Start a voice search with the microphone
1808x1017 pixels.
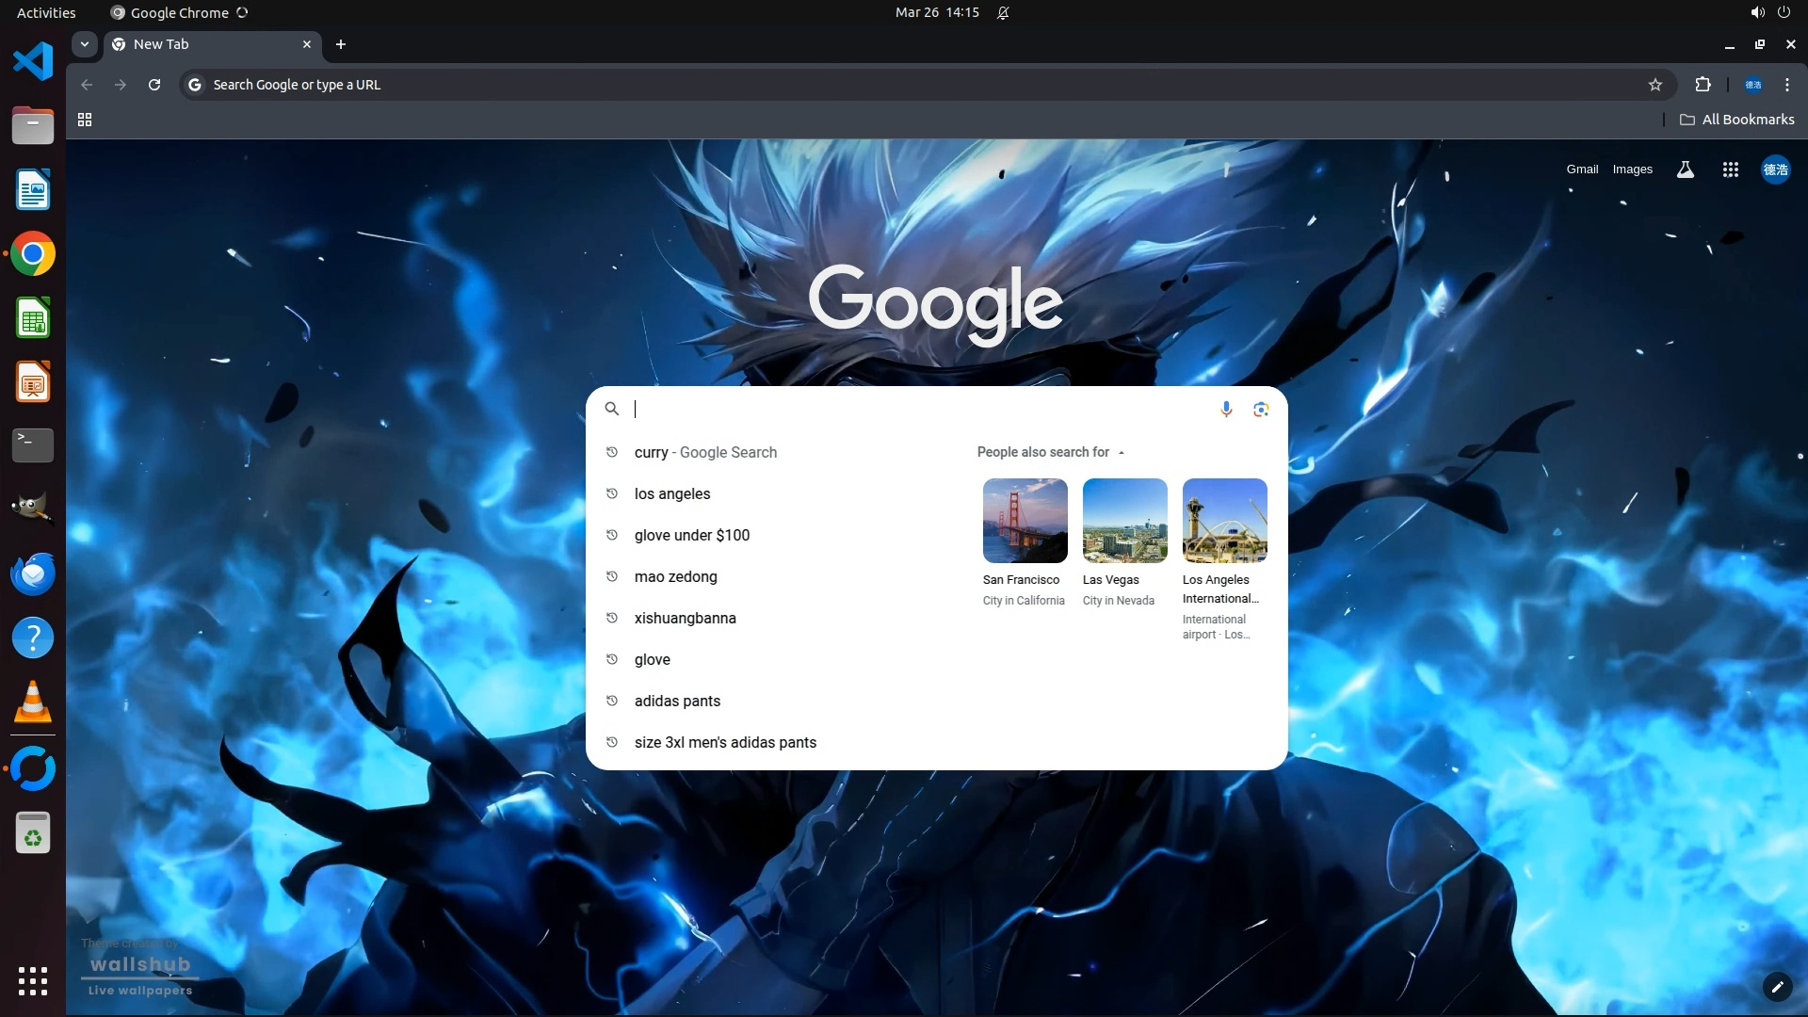1226,409
